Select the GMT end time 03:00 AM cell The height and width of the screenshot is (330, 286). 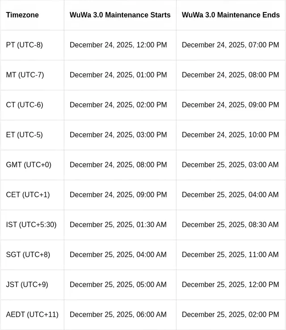230,165
